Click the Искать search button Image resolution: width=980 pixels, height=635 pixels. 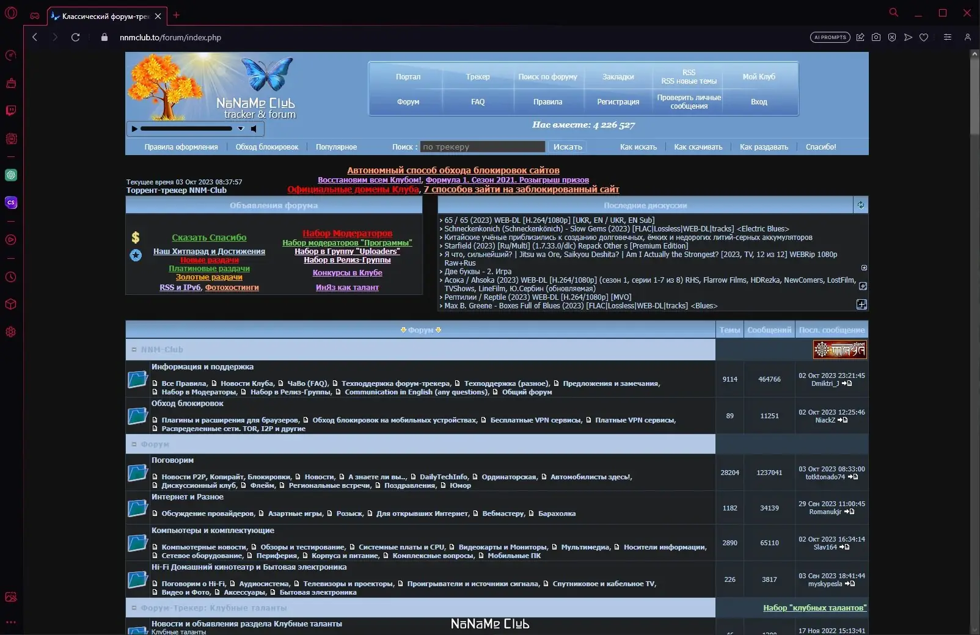(x=568, y=147)
